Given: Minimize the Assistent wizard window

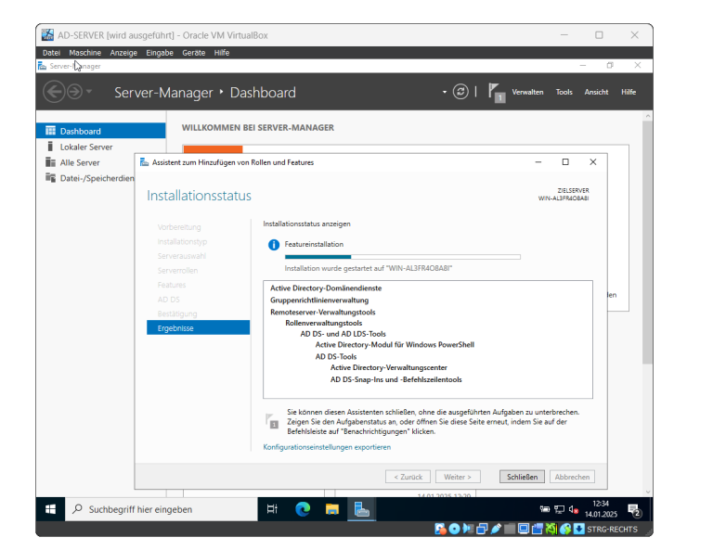Looking at the screenshot, I should [538, 162].
